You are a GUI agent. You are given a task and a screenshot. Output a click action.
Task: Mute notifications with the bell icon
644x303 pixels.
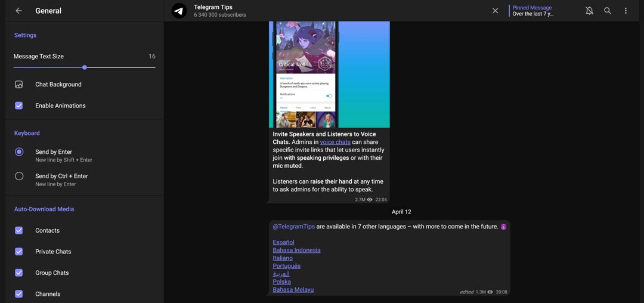click(589, 11)
